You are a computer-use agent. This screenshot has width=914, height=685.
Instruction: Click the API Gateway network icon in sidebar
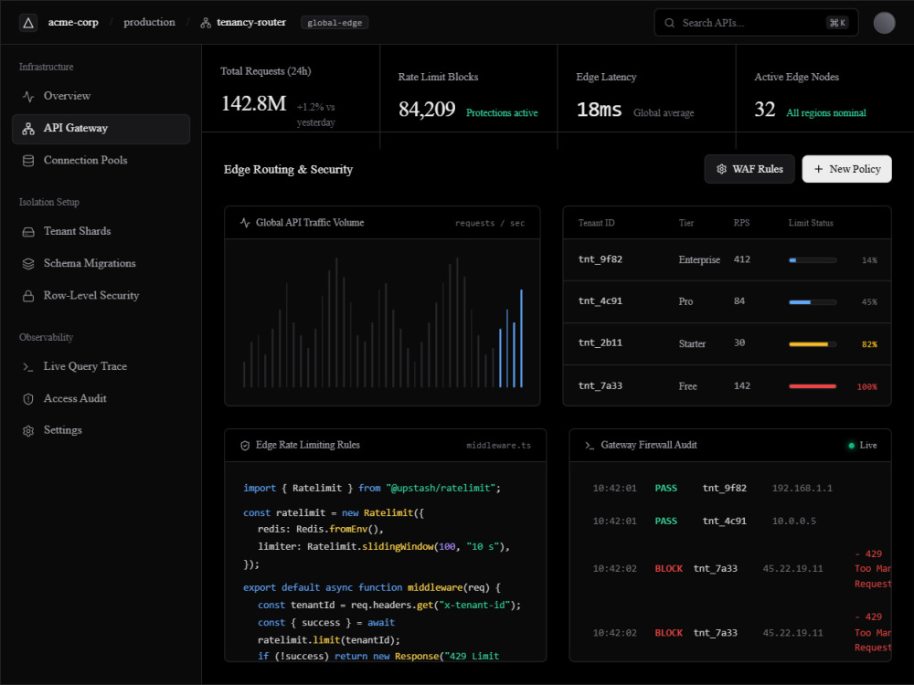point(28,129)
